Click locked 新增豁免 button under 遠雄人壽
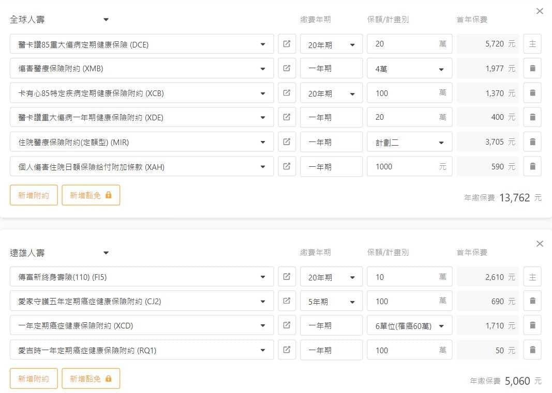This screenshot has height=393, width=552. (x=91, y=379)
